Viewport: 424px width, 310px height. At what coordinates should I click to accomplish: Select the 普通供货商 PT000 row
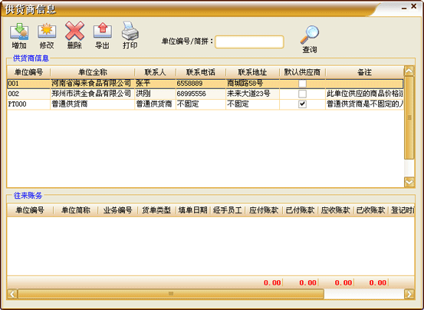(205, 104)
